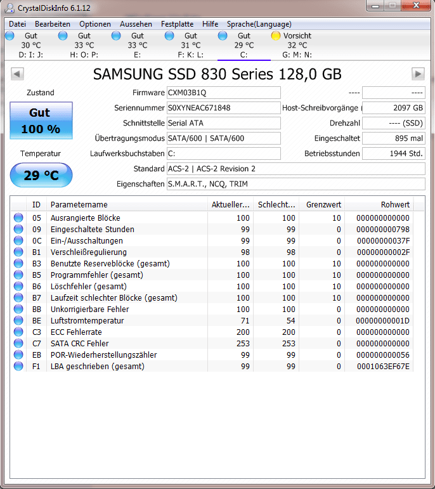Select disk tab D: I: J:
This screenshot has width=435, height=489.
(x=31, y=45)
